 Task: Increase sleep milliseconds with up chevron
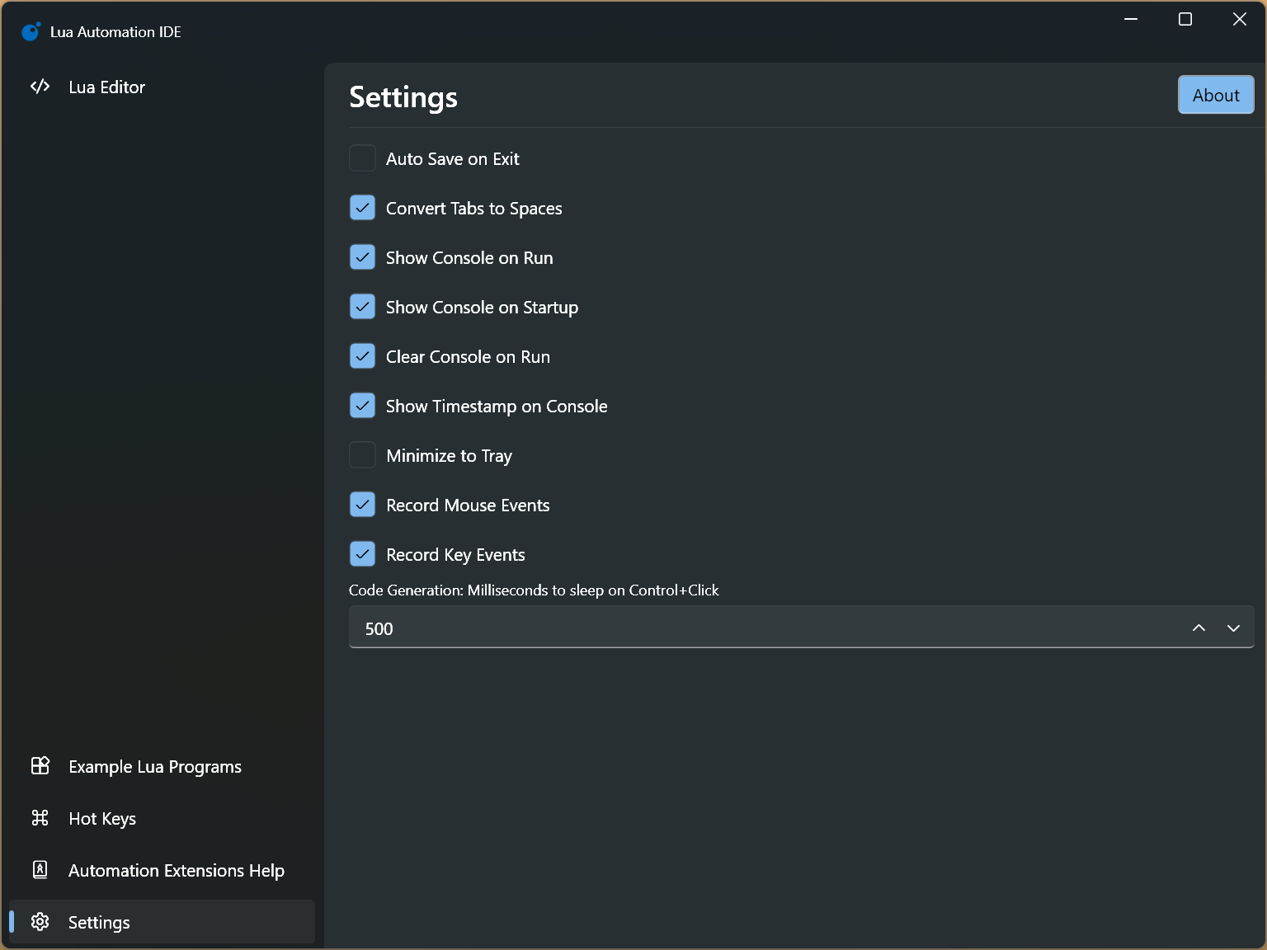1199,628
